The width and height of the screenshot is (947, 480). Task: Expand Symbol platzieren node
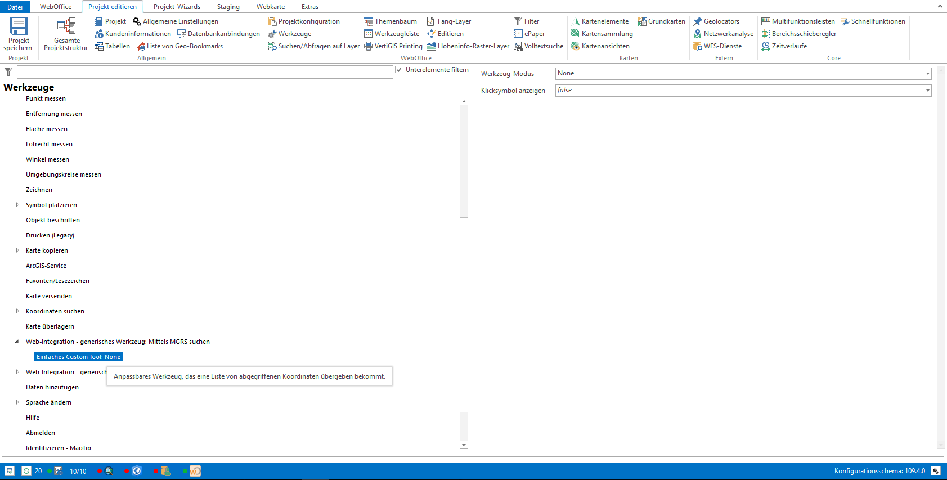[x=17, y=205]
